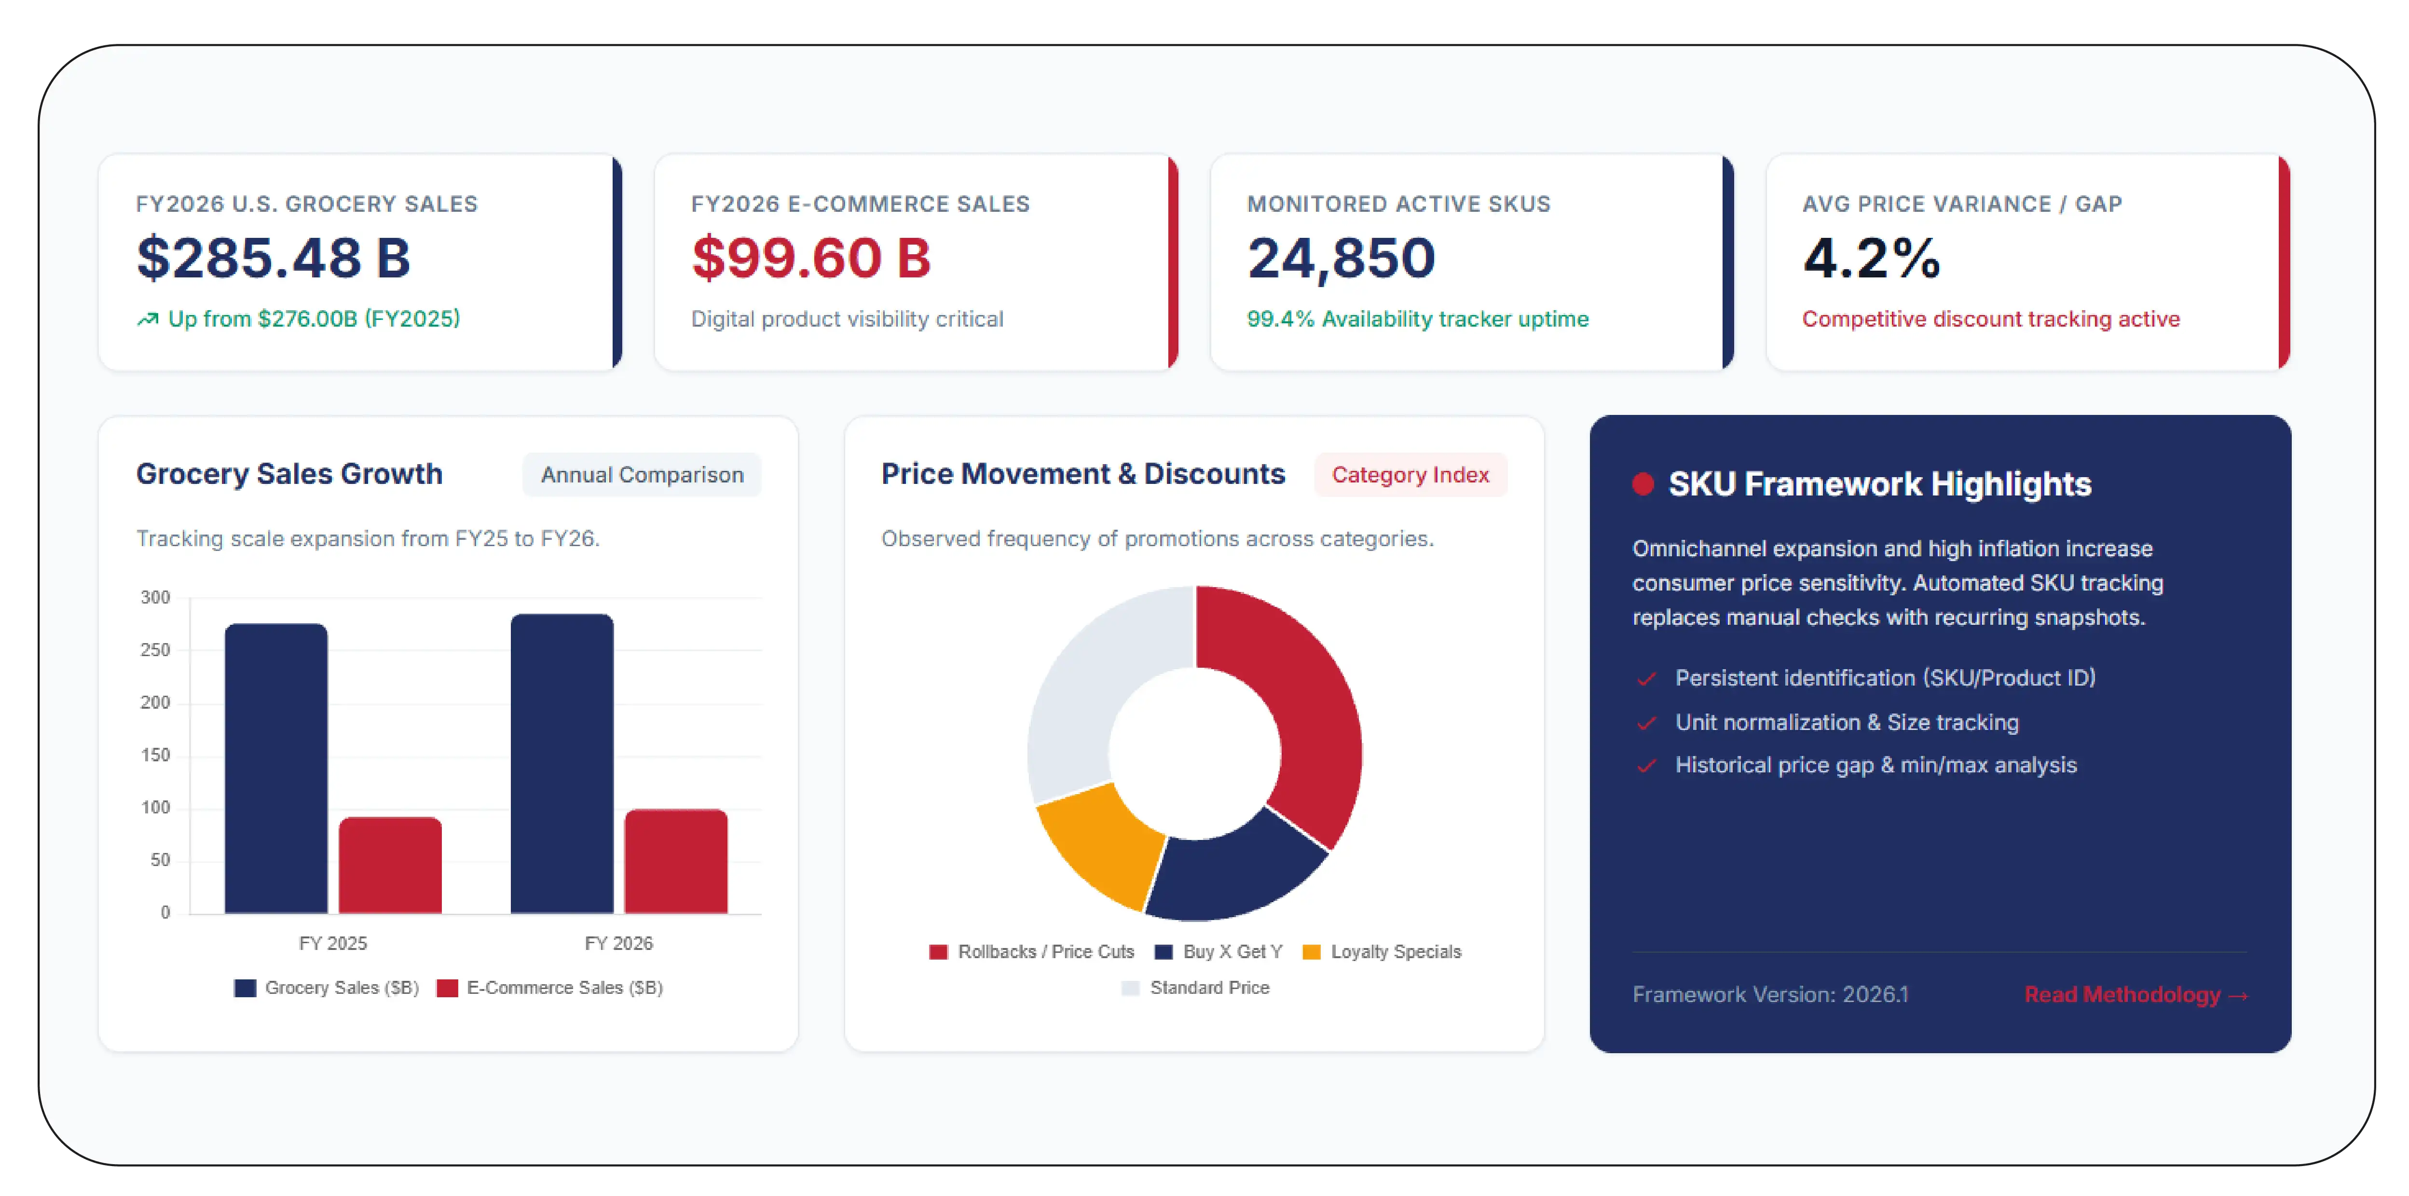Image resolution: width=2409 pixels, height=1196 pixels.
Task: Click the FY 2026 navy grocery bar
Action: pos(562,763)
